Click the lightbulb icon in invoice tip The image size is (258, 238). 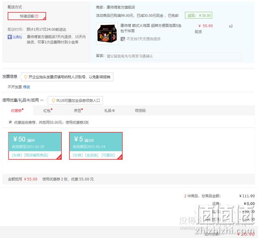click(x=25, y=77)
